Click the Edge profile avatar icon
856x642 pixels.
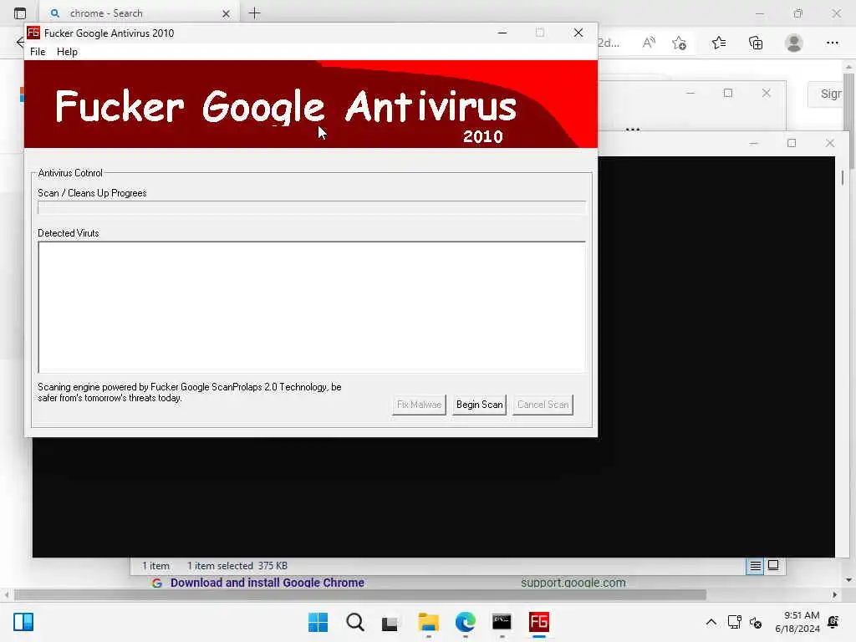pos(794,43)
